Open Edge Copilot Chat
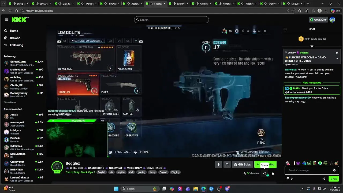 [x=335, y=11]
